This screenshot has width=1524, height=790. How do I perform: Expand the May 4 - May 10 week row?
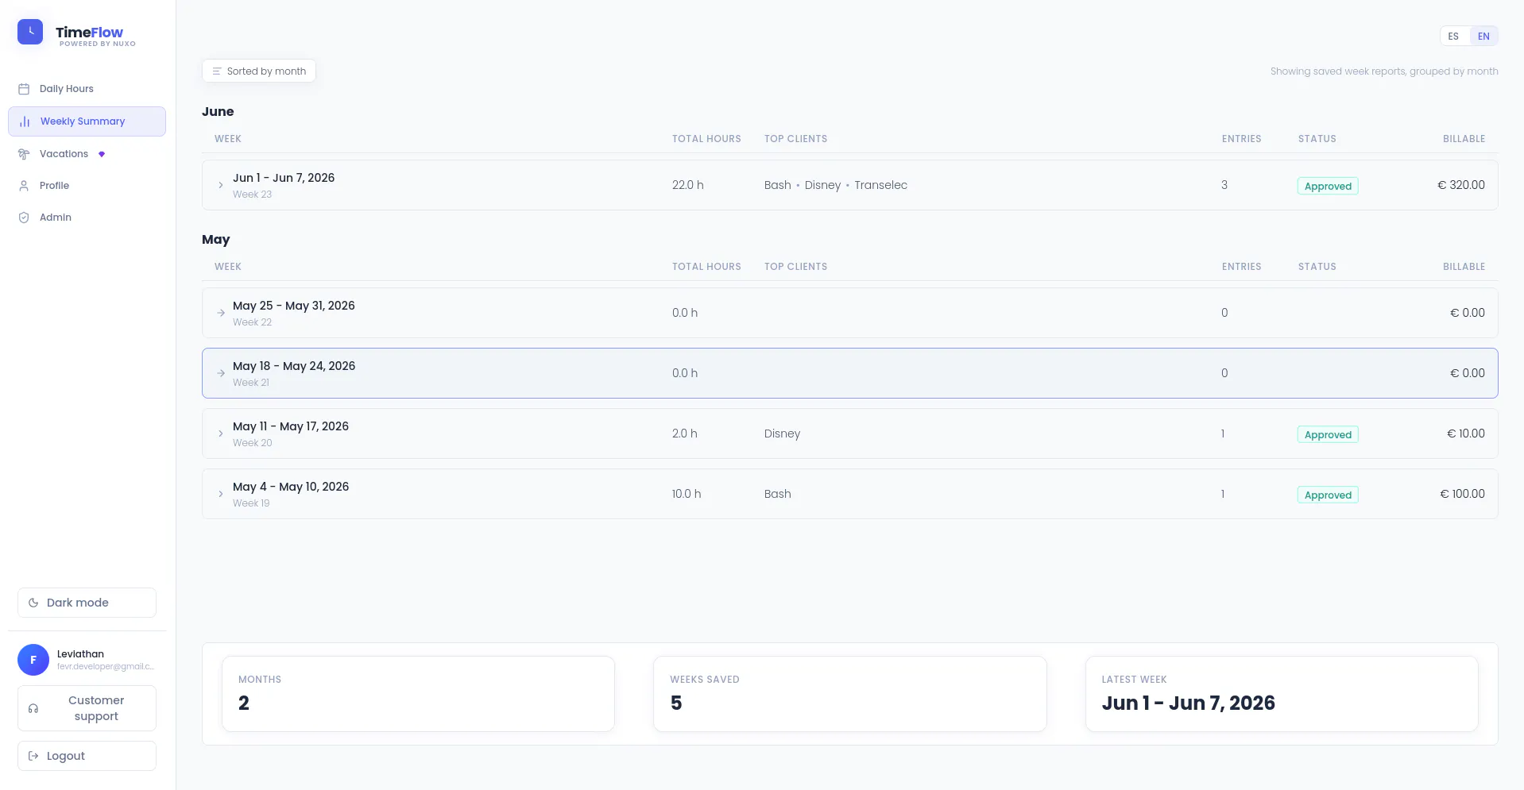221,494
